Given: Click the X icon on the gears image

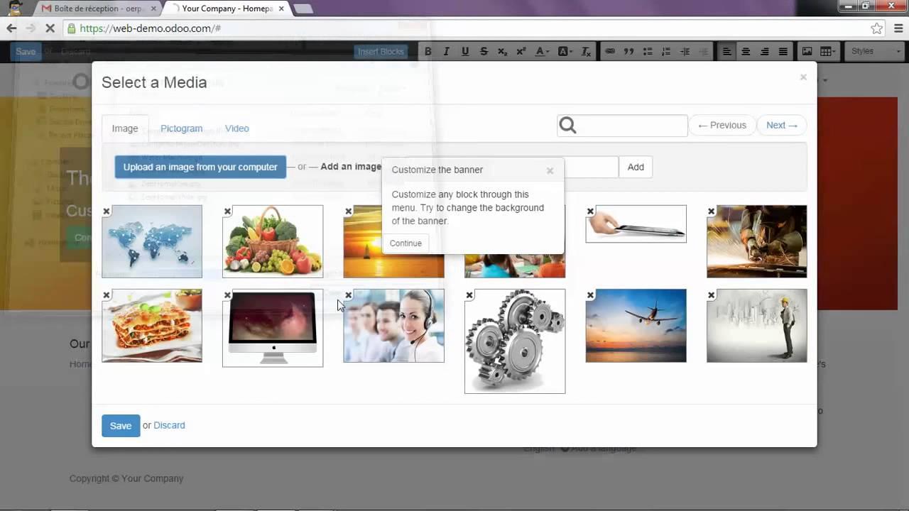Looking at the screenshot, I should (x=469, y=295).
